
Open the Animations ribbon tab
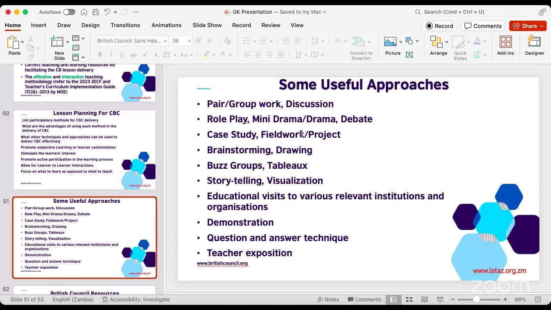point(167,25)
